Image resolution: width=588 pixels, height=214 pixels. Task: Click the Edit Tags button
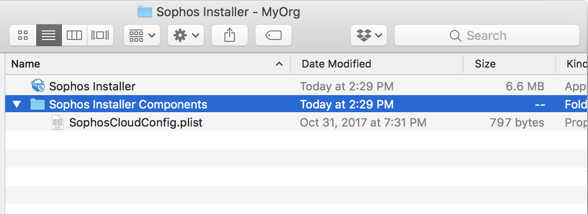point(273,35)
